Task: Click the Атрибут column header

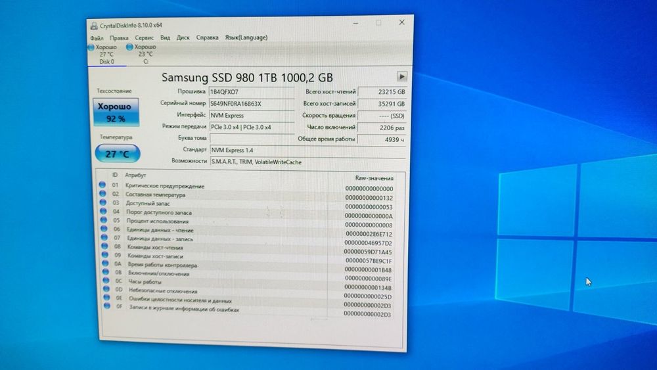Action: click(135, 175)
